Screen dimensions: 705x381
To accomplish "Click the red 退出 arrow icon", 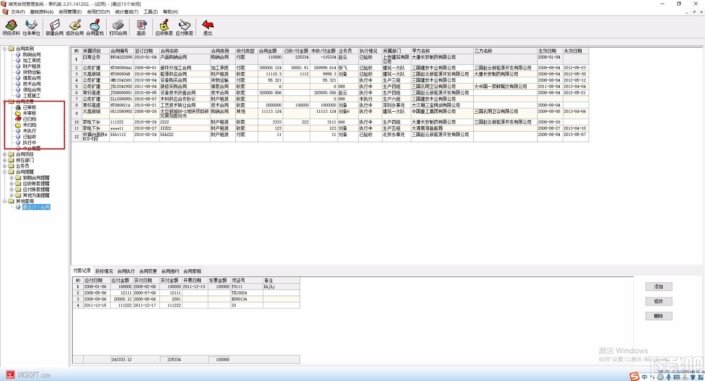I will point(208,27).
